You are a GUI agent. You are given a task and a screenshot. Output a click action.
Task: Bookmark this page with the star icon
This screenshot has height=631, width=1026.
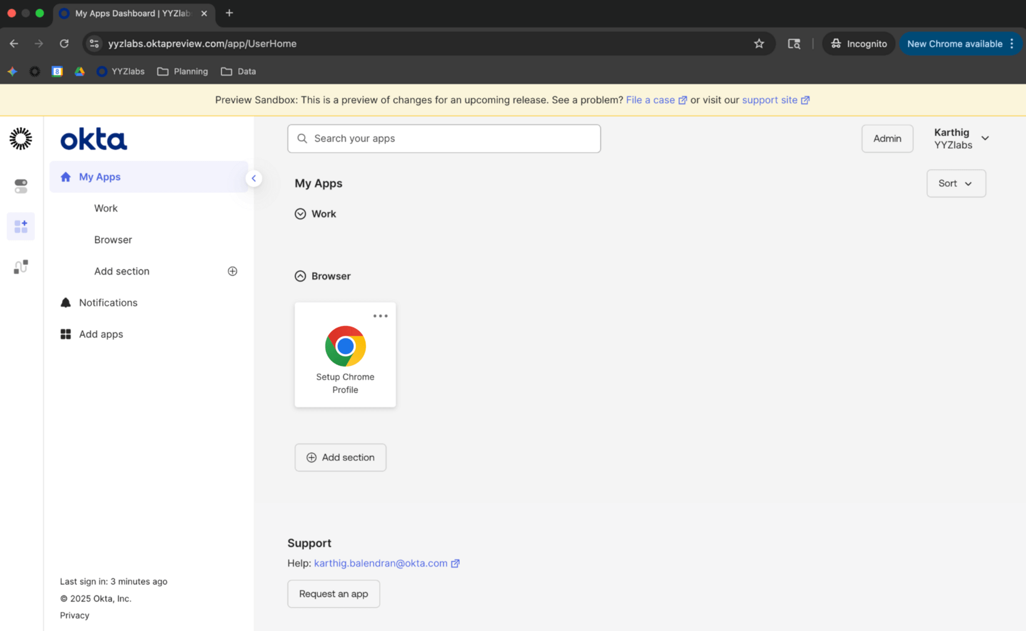[x=759, y=44]
